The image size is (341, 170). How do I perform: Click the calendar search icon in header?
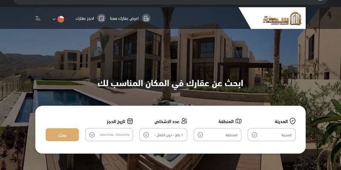point(101,18)
